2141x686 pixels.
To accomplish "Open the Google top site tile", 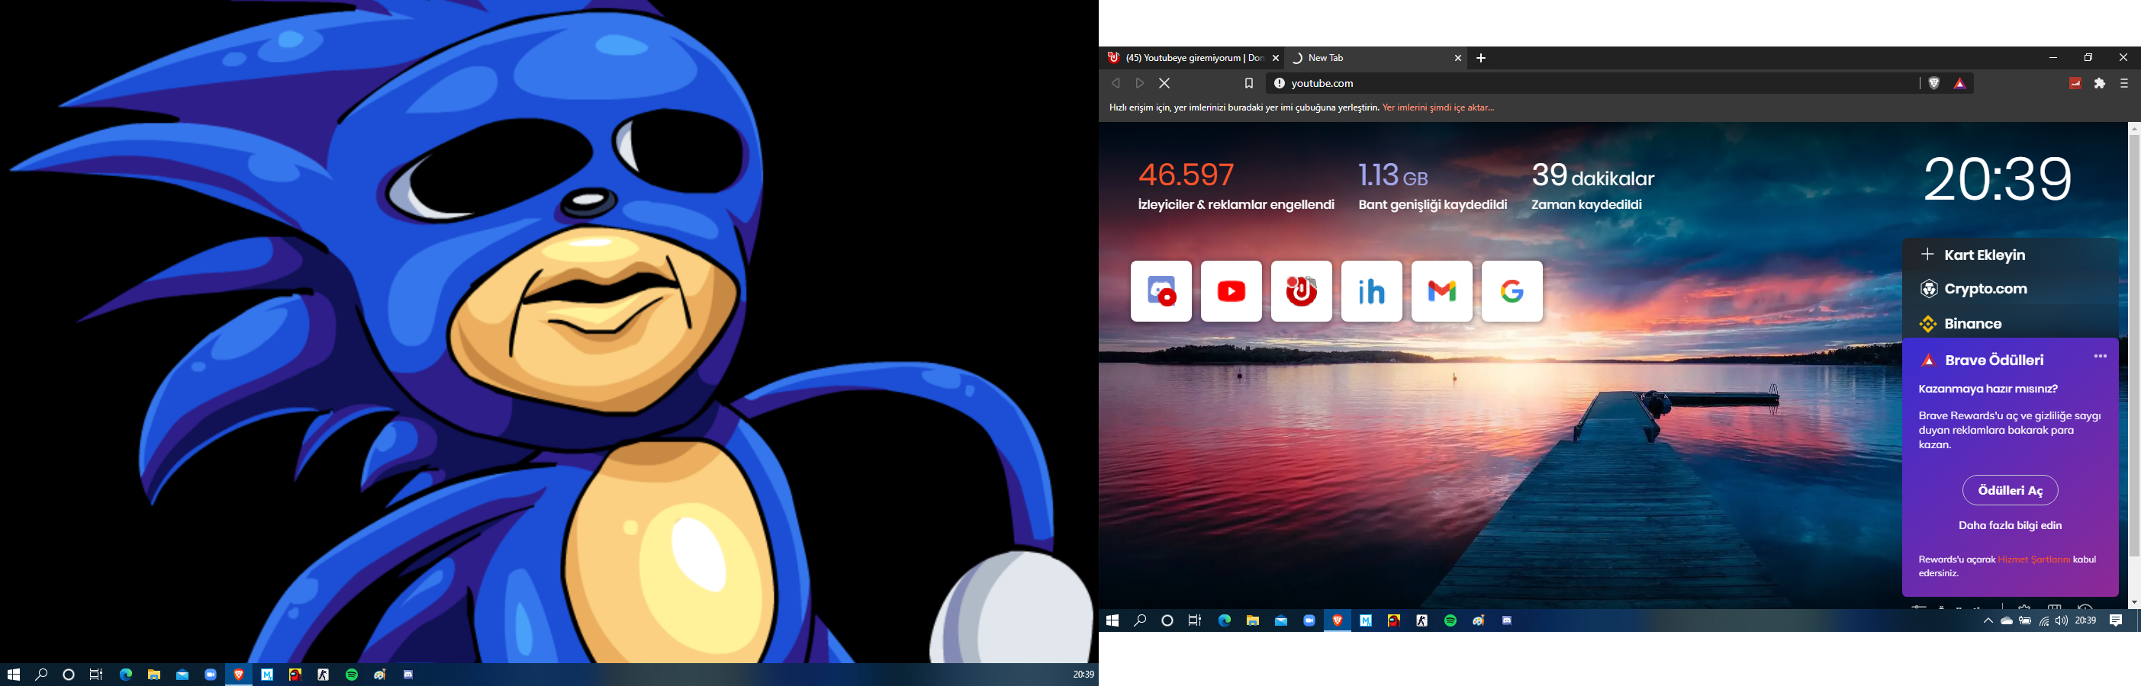I will coord(1512,291).
